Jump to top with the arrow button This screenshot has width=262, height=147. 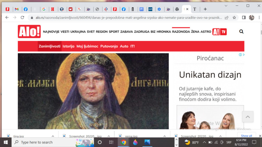pos(248,117)
